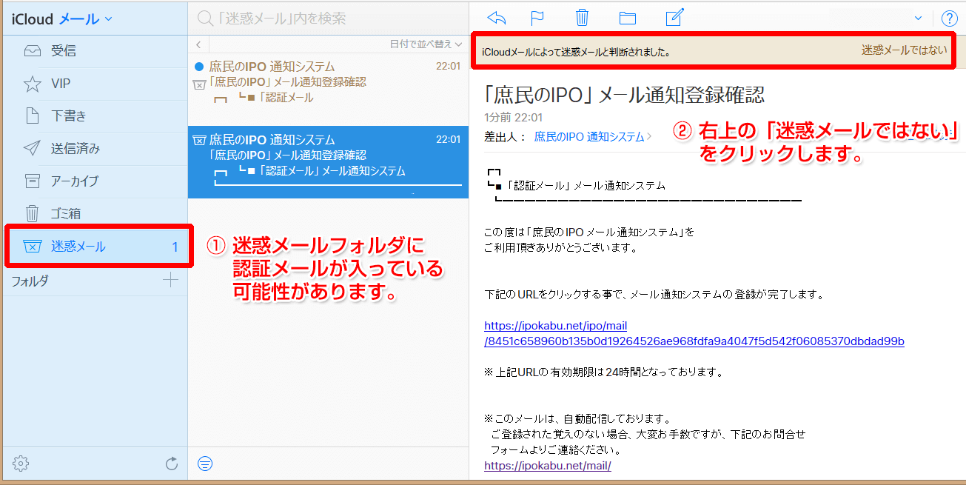Refresh mailboxes with circular arrow icon
Viewport: 966px width, 485px height.
pos(172,464)
